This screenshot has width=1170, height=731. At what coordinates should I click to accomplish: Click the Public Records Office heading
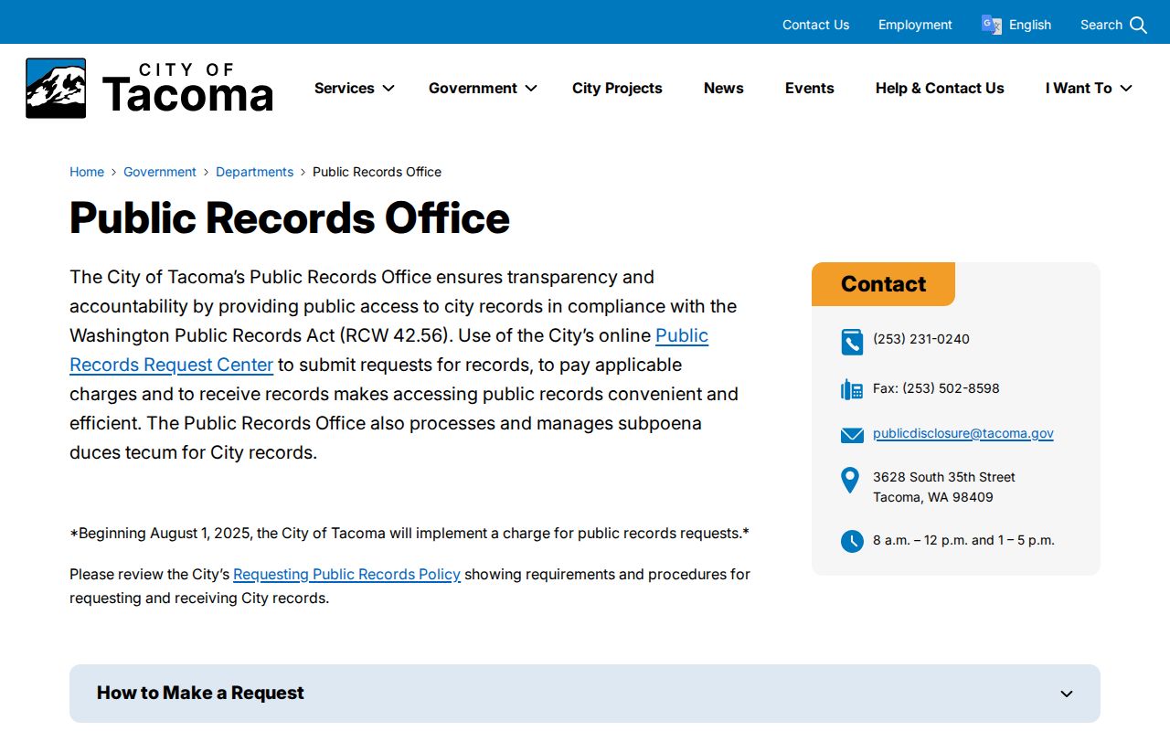click(x=290, y=217)
